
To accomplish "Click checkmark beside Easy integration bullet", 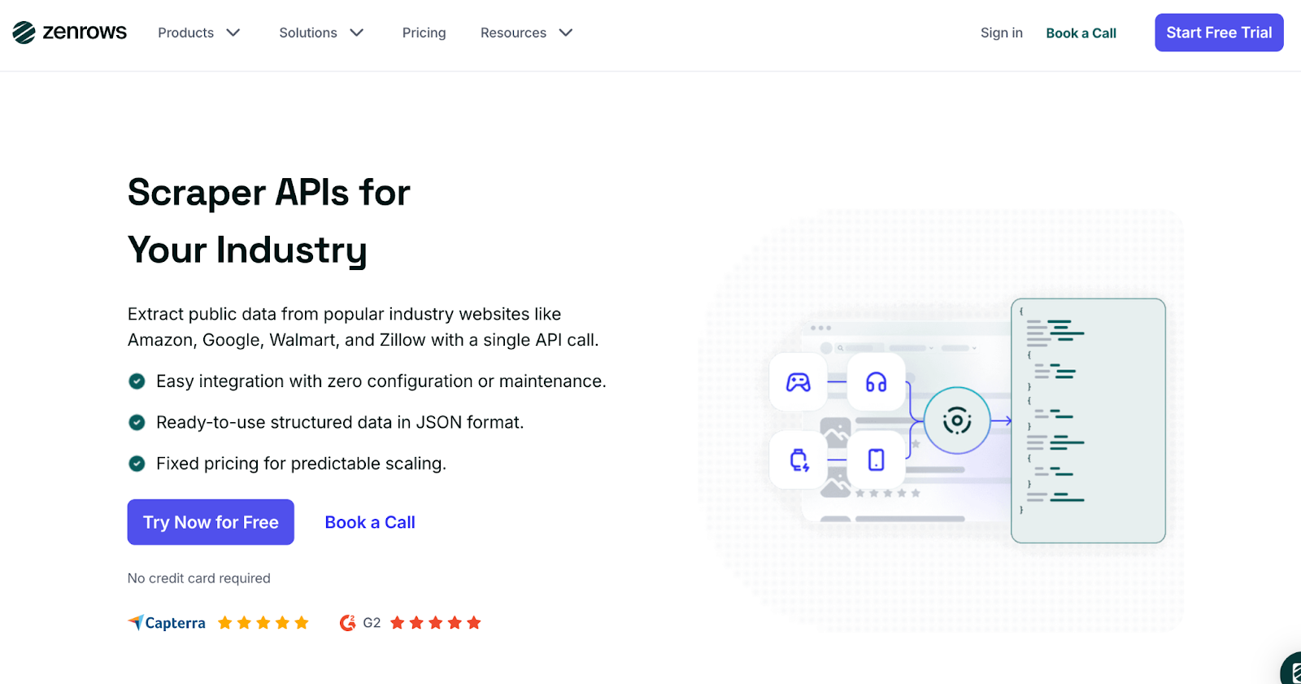I will click(x=137, y=381).
